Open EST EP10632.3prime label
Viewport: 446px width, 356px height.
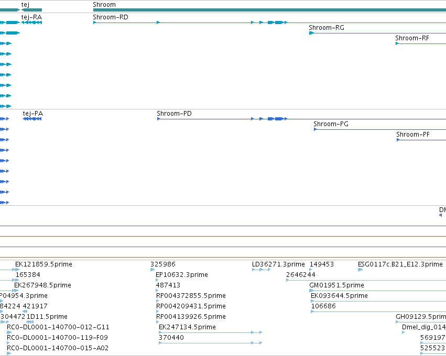click(182, 275)
